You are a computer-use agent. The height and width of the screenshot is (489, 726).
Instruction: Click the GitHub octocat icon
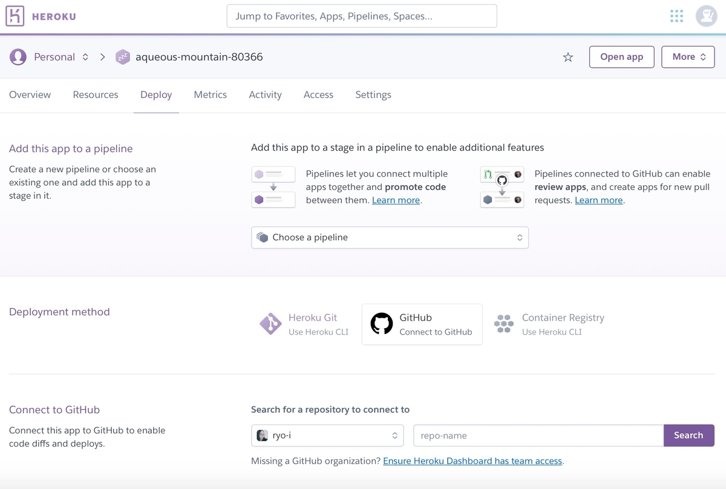tap(382, 324)
